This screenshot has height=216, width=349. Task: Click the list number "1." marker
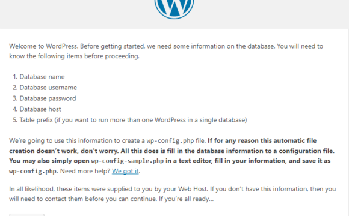click(15, 77)
